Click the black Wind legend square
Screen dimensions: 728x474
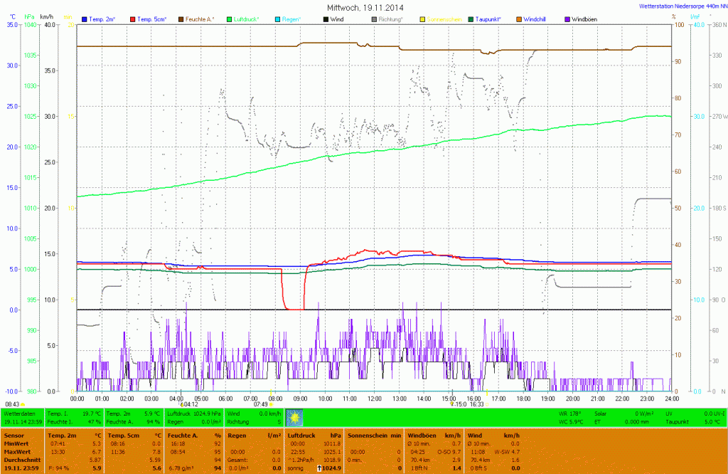(326, 19)
